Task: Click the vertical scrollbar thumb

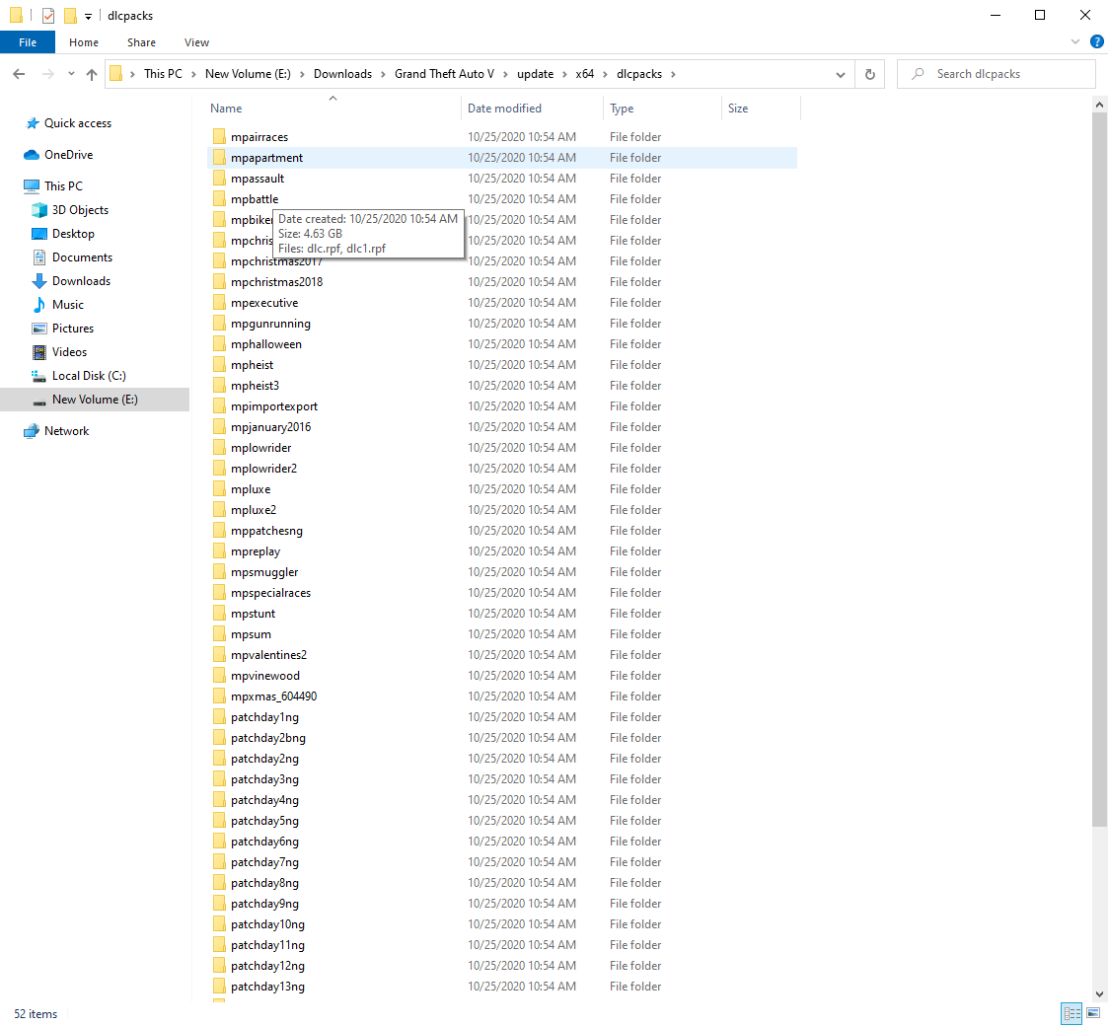Action: click(1099, 470)
